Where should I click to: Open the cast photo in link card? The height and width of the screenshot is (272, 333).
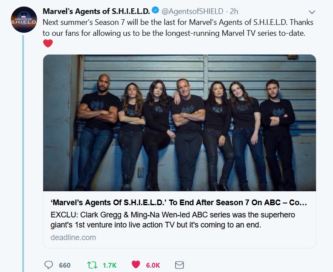click(x=180, y=123)
